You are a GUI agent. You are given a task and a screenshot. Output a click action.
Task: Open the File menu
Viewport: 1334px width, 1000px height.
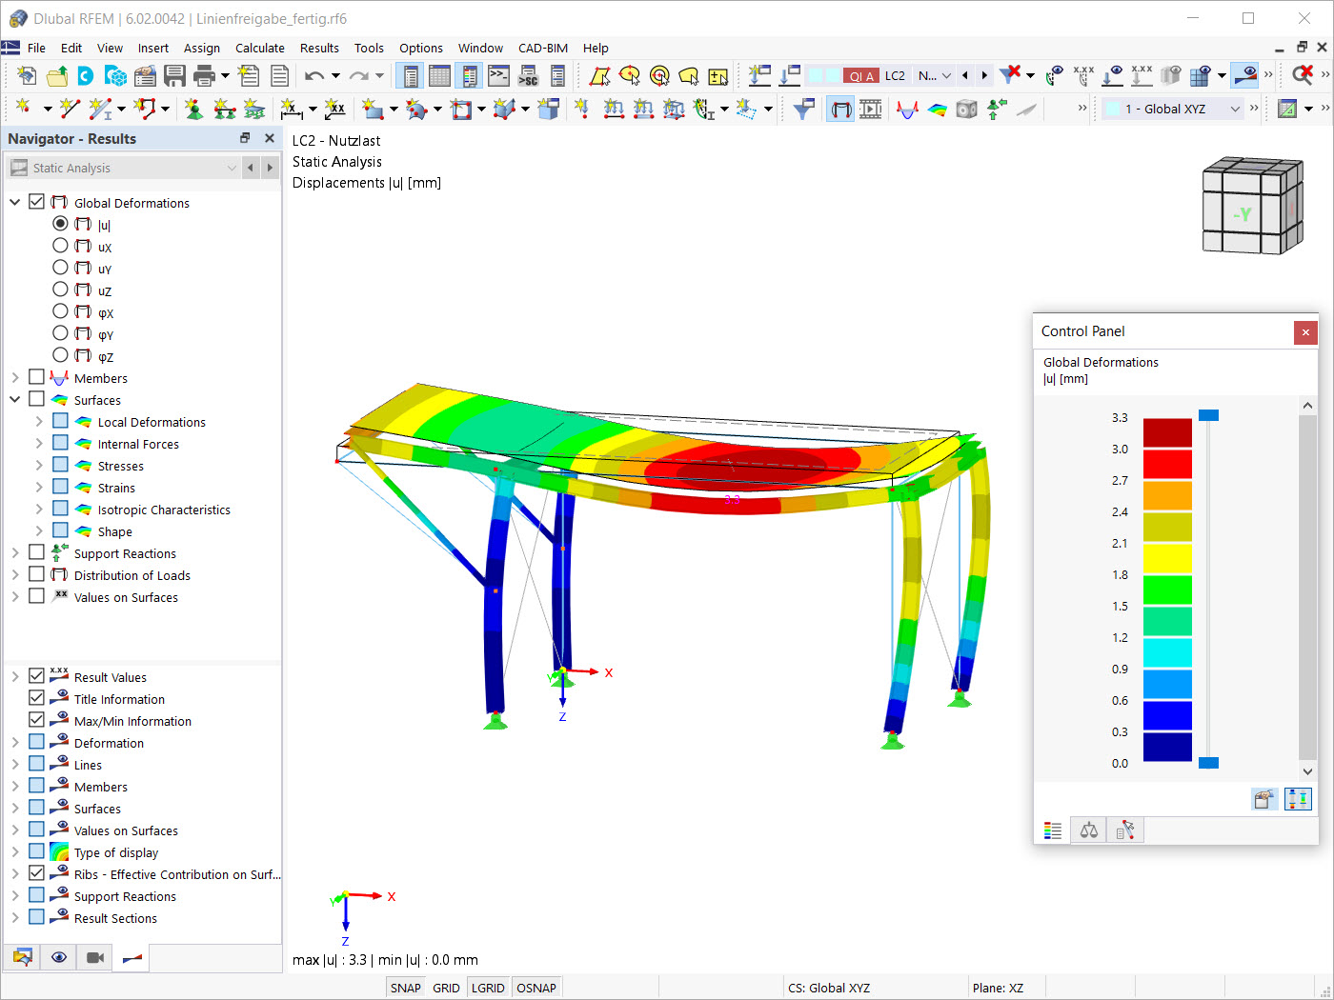click(36, 48)
